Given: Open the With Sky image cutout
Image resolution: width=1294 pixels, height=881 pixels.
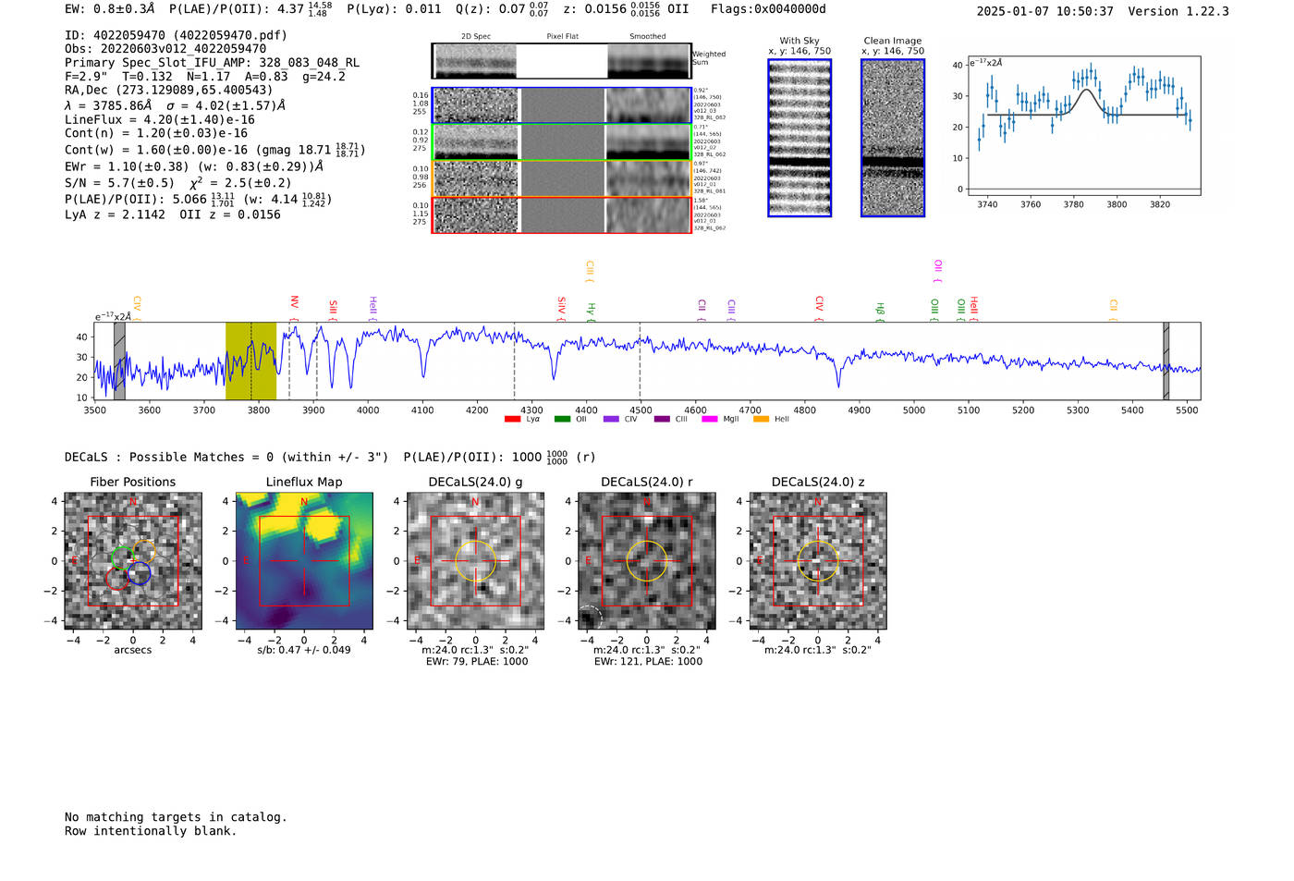Looking at the screenshot, I should (800, 138).
